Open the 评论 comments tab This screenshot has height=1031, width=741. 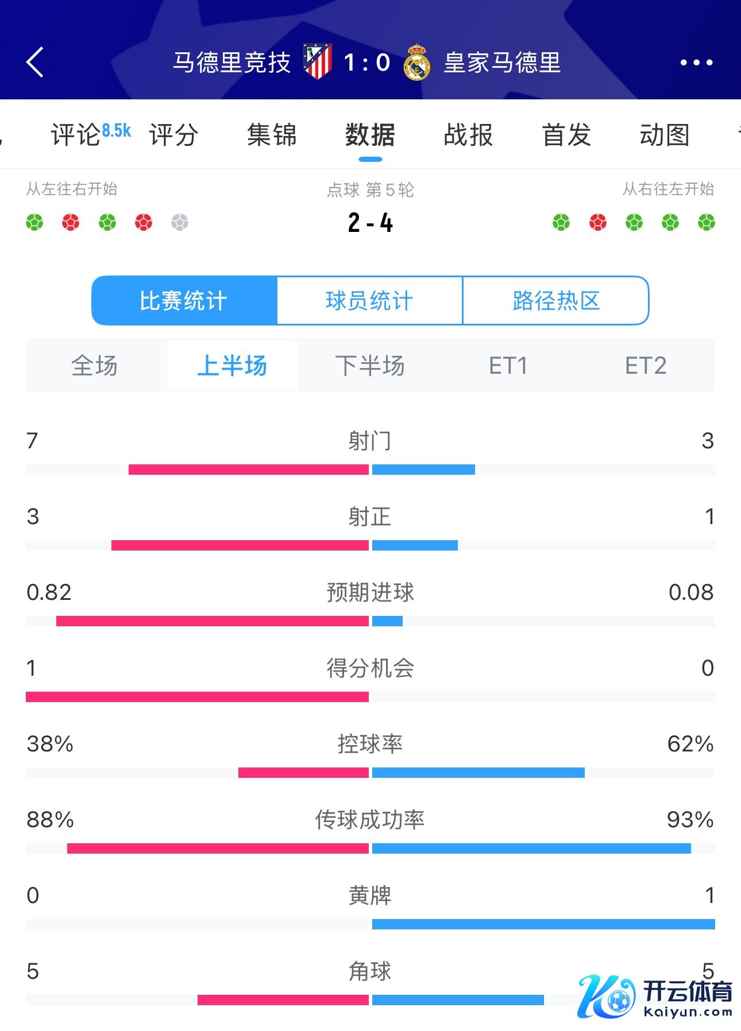pos(76,135)
